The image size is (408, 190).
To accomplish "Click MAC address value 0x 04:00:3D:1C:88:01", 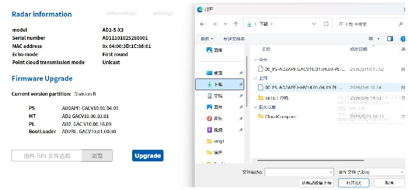I will (x=127, y=46).
